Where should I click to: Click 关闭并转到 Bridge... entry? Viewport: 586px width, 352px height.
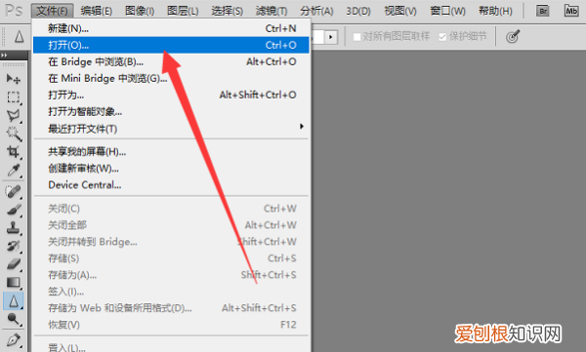click(171, 242)
